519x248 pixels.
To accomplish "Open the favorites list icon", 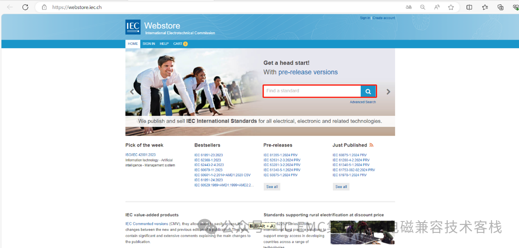I will [x=485, y=7].
